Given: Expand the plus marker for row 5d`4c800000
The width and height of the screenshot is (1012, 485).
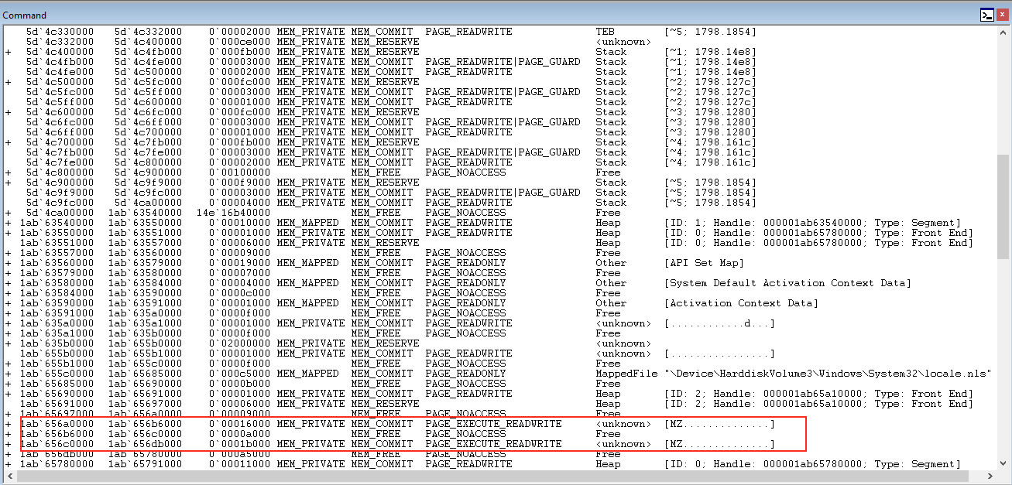Looking at the screenshot, I should click(8, 172).
